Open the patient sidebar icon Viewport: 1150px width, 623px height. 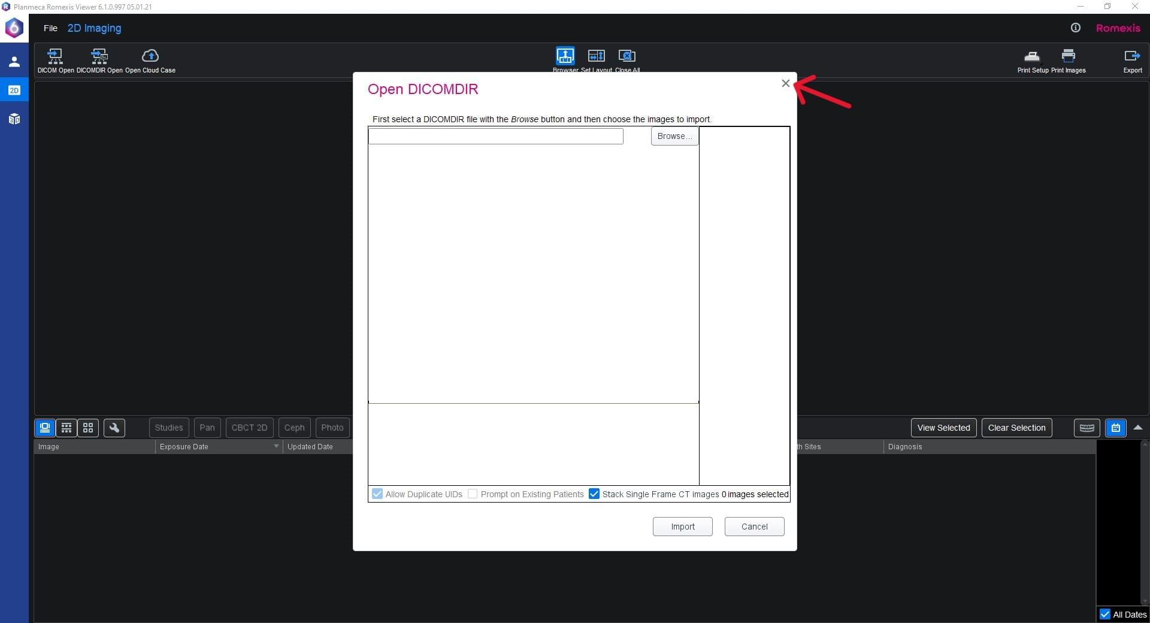coord(14,62)
